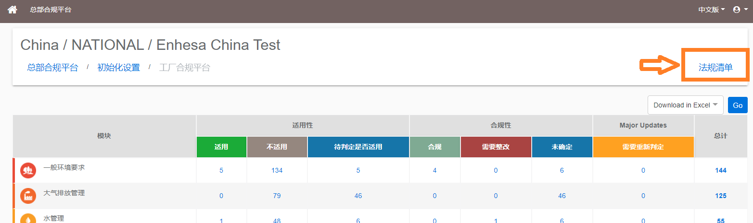This screenshot has height=223, width=753.
Task: Click the 待判定是否适用 column header
Action: click(358, 147)
